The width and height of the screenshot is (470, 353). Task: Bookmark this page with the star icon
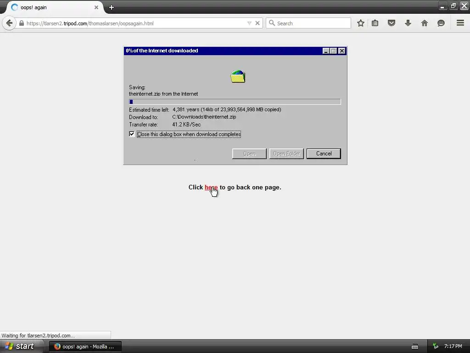(x=361, y=23)
